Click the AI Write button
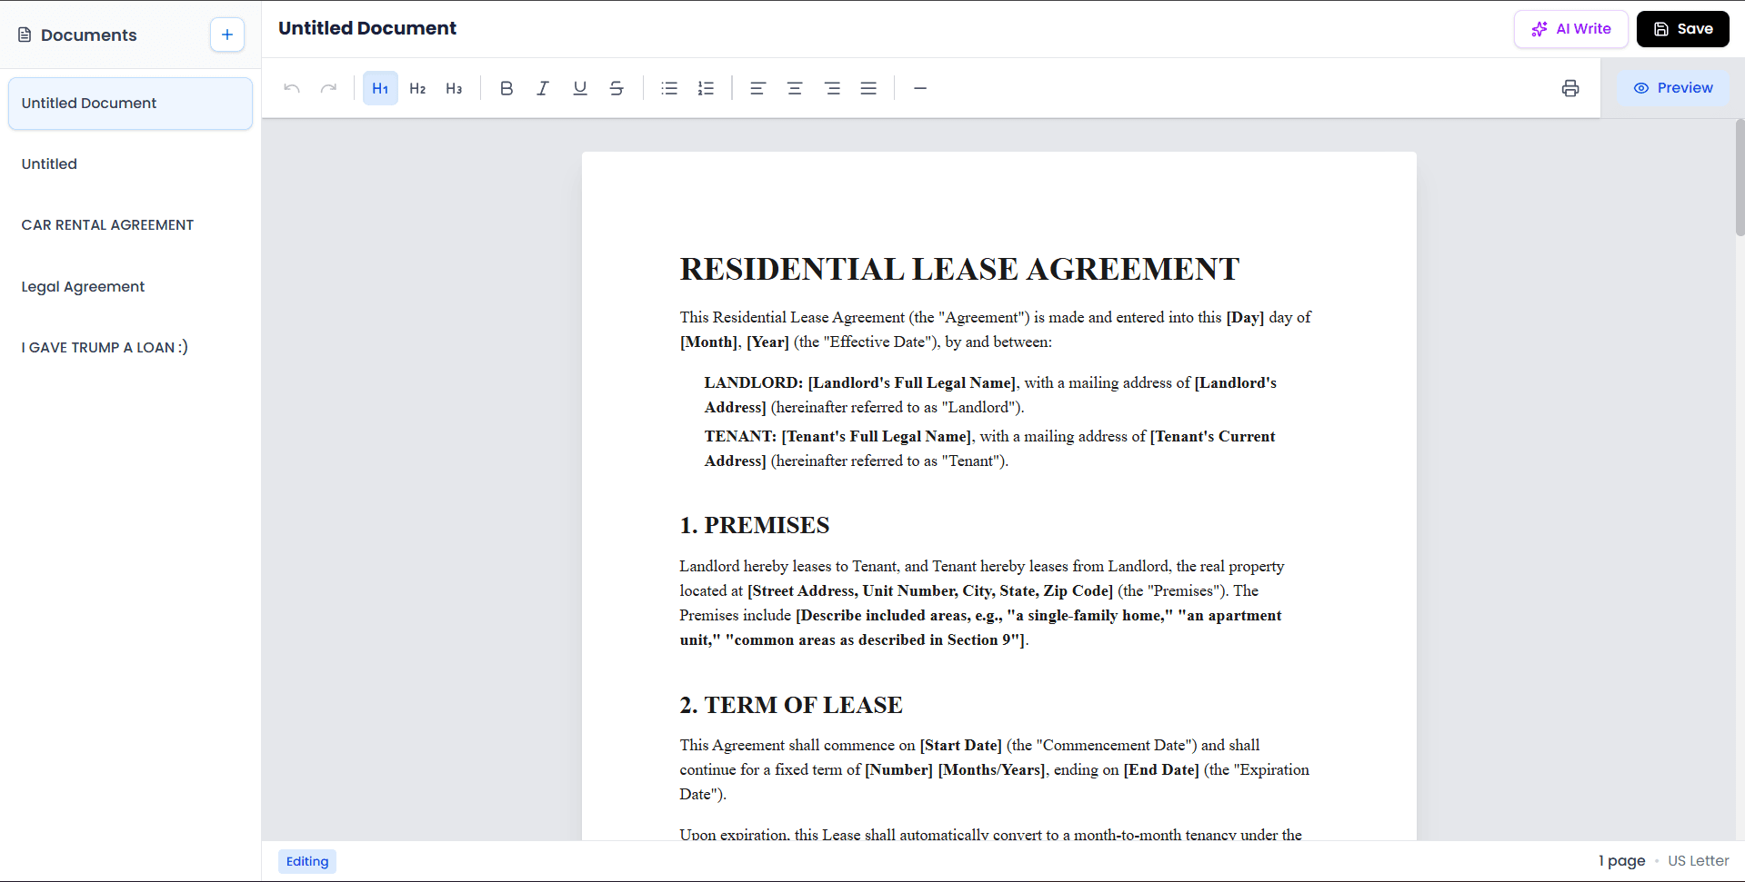The width and height of the screenshot is (1745, 882). coord(1570,29)
